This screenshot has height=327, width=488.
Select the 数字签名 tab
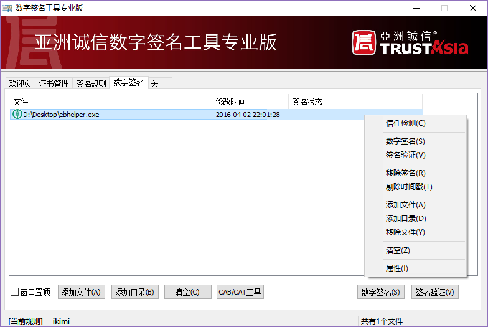point(128,82)
